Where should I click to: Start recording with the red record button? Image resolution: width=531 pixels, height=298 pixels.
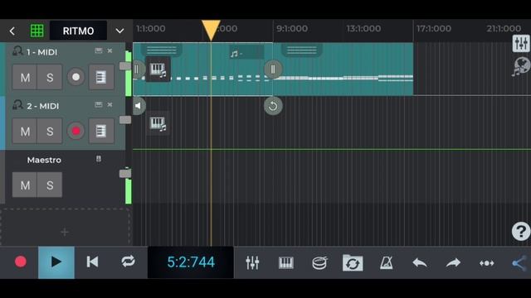pyautogui.click(x=20, y=262)
